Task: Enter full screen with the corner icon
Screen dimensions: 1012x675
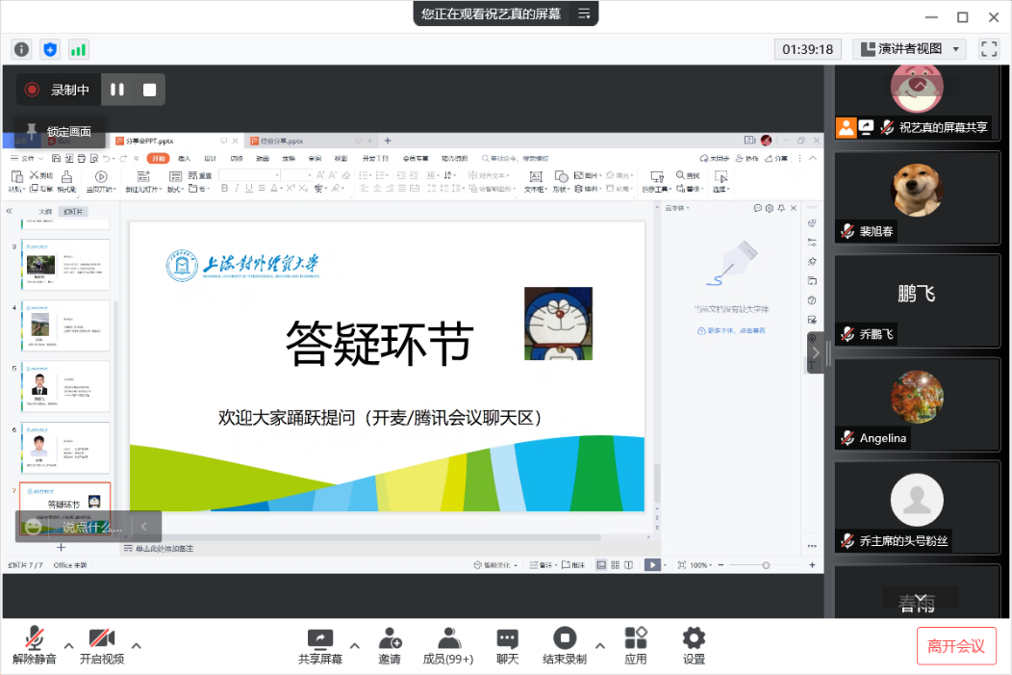Action: click(x=989, y=49)
